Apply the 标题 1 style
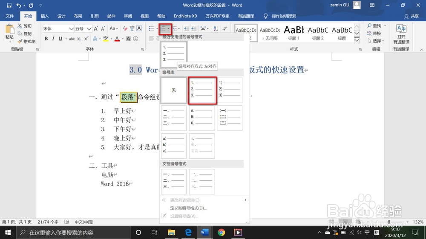The width and height of the screenshot is (426, 239). coord(294,33)
